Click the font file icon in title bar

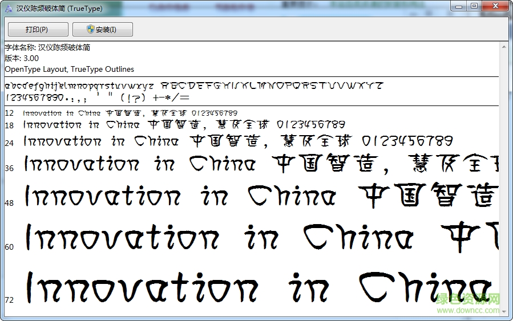(9, 9)
